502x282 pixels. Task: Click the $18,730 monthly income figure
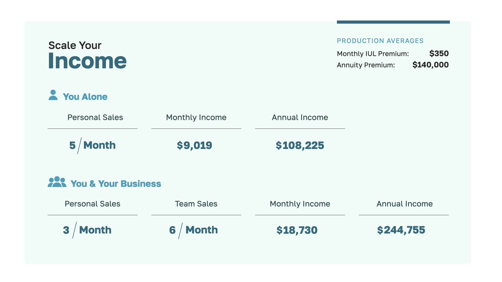[297, 230]
